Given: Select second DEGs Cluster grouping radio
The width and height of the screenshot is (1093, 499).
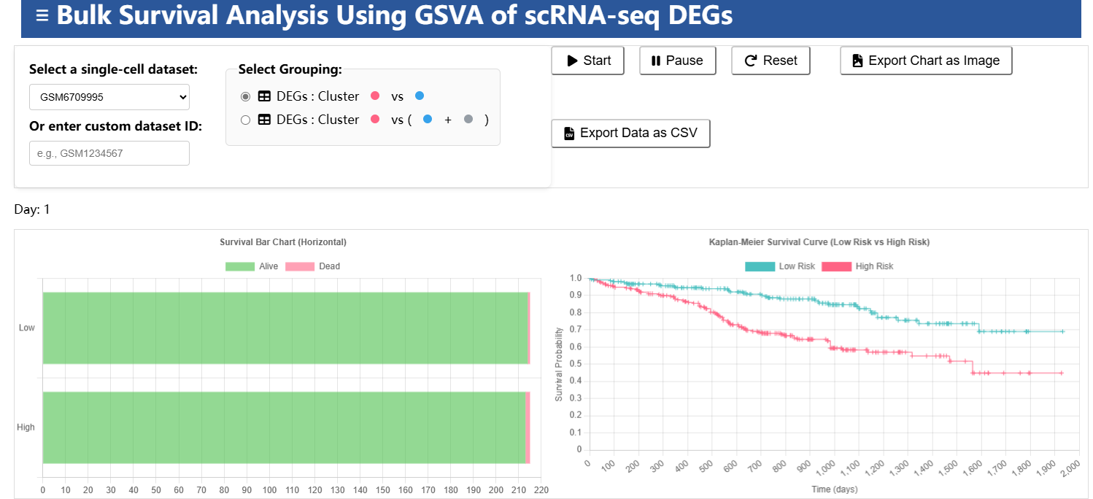Looking at the screenshot, I should point(245,120).
